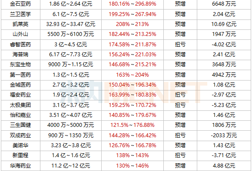Select 华海药业 prior profit 4.88亿元
252x171 pixels.
point(224,166)
